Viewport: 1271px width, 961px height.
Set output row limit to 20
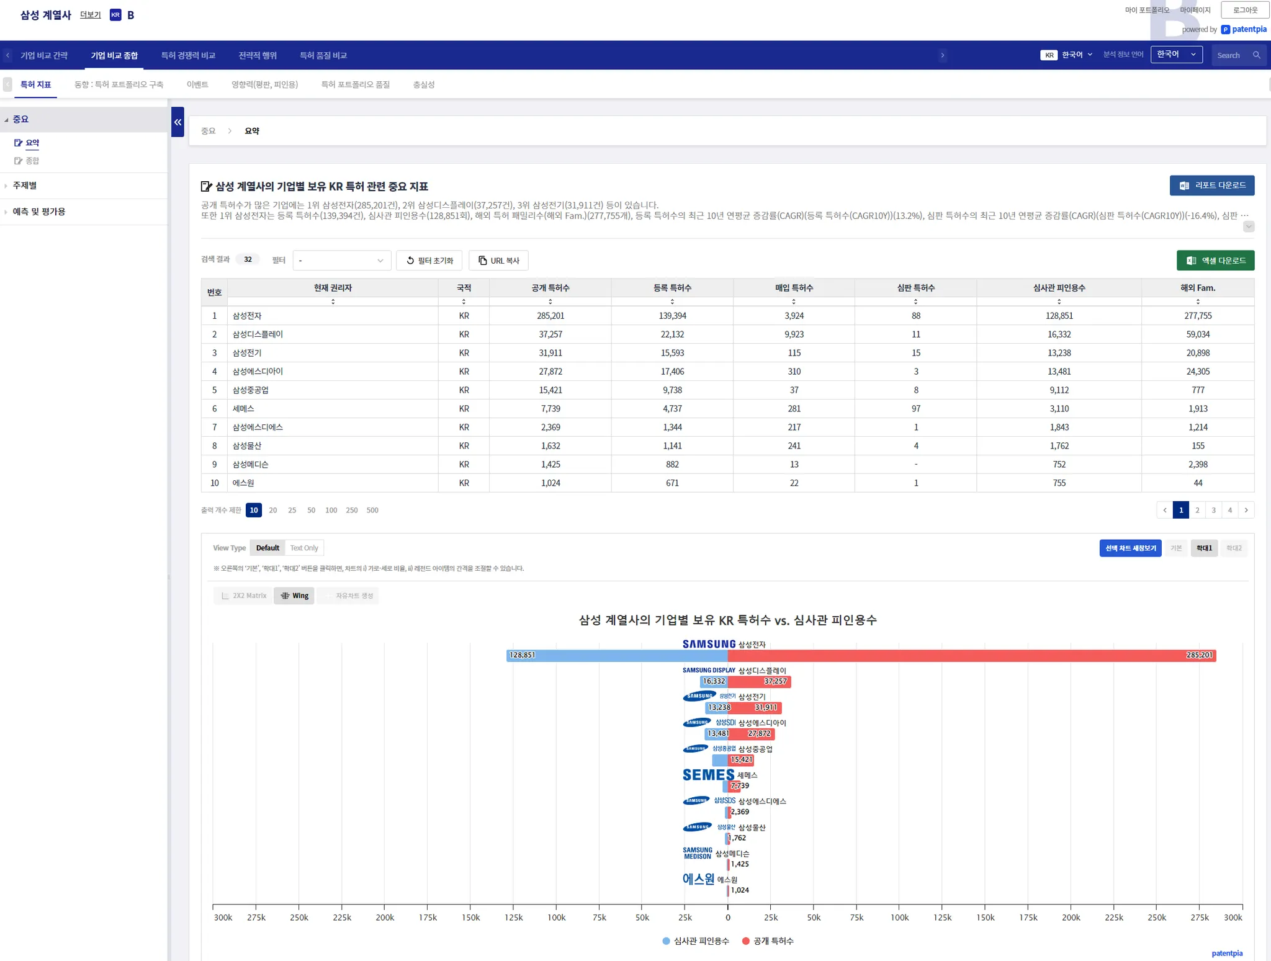273,510
